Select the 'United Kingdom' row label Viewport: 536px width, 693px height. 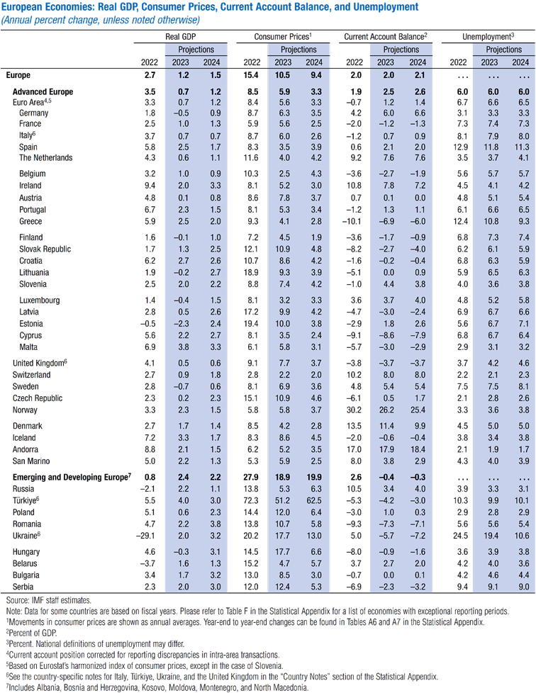coord(40,363)
